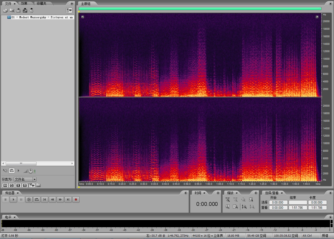The image size is (334, 239).
Task: Toggle the advanced options eye-checklist button
Action: (69, 10)
